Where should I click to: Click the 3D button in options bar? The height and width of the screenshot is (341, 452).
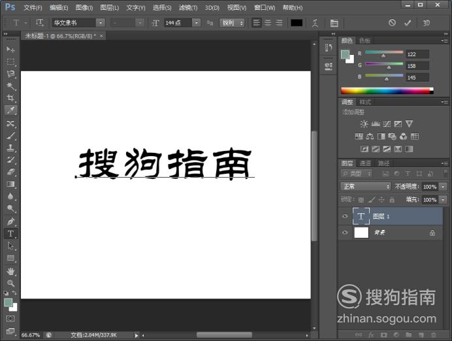click(427, 23)
